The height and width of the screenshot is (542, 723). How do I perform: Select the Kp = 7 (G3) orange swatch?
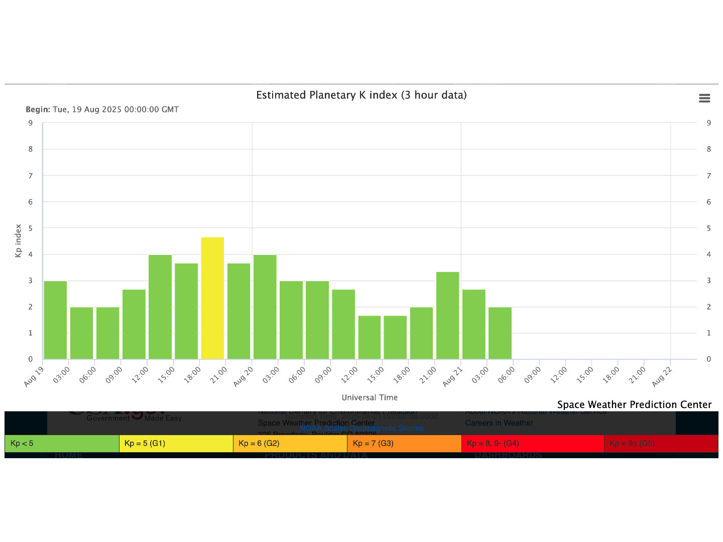404,444
